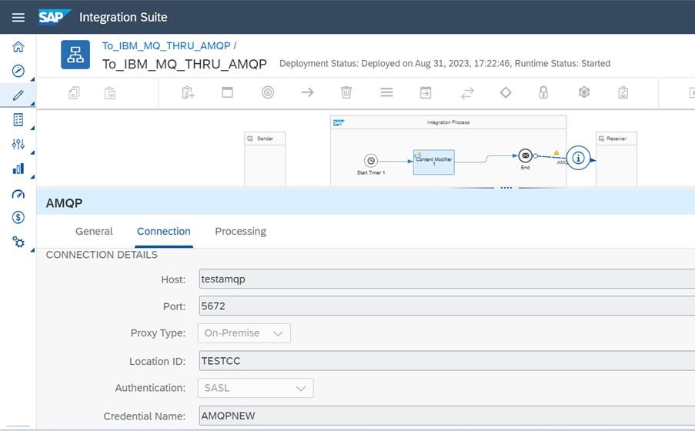Open the Design pencil icon in sidebar

tap(18, 95)
